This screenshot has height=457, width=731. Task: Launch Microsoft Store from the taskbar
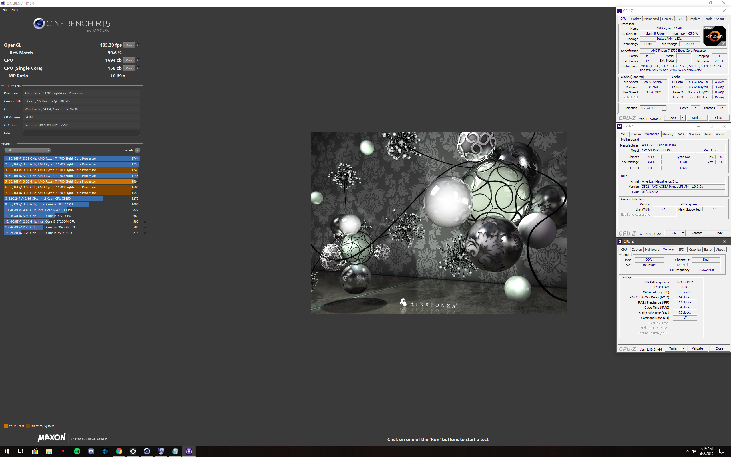coord(35,451)
